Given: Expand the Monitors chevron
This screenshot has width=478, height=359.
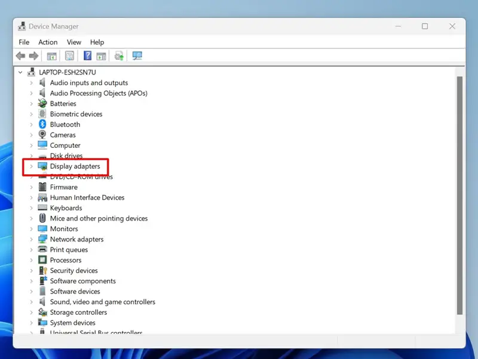Looking at the screenshot, I should [x=31, y=229].
